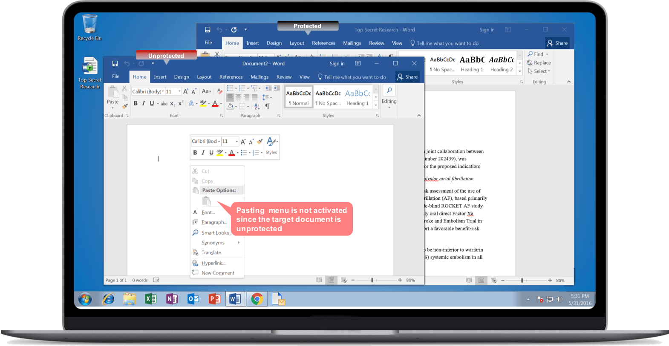
Task: Open PowerPoint from the taskbar
Action: point(214,299)
